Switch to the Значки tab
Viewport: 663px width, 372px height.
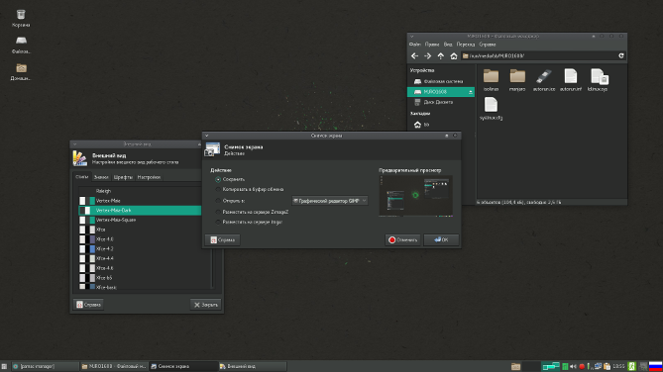[101, 177]
